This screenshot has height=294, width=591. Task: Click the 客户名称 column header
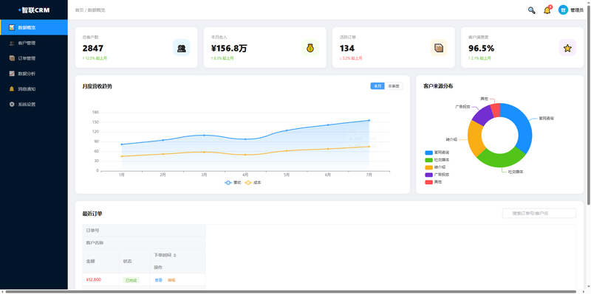tap(144, 243)
